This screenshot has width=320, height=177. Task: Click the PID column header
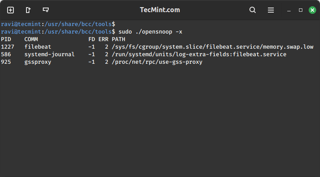6,39
